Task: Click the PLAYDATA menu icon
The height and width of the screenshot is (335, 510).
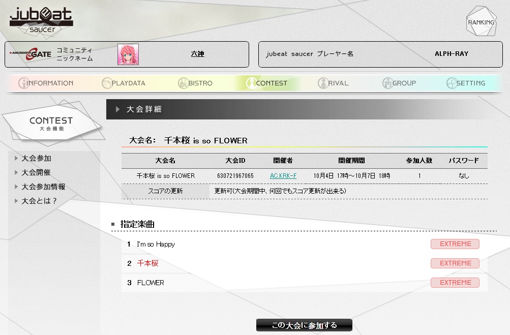Action: (x=106, y=83)
